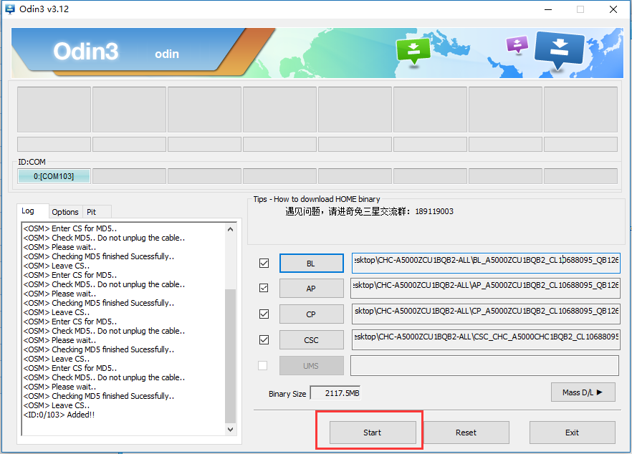This screenshot has height=454, width=632.
Task: Choose an AP file with AP button
Action: (x=311, y=289)
